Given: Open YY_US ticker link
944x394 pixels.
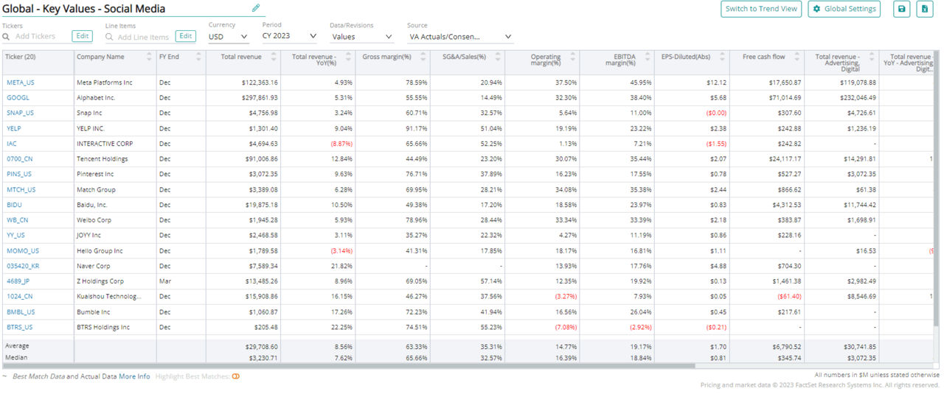Looking at the screenshot, I should [17, 235].
